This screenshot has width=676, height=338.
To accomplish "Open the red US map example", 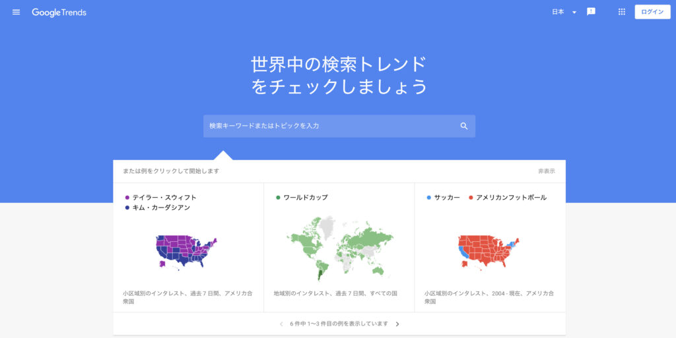I will pos(489,252).
